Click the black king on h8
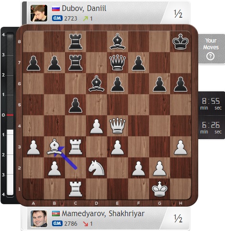This screenshot has width=225, height=231. click(x=181, y=41)
